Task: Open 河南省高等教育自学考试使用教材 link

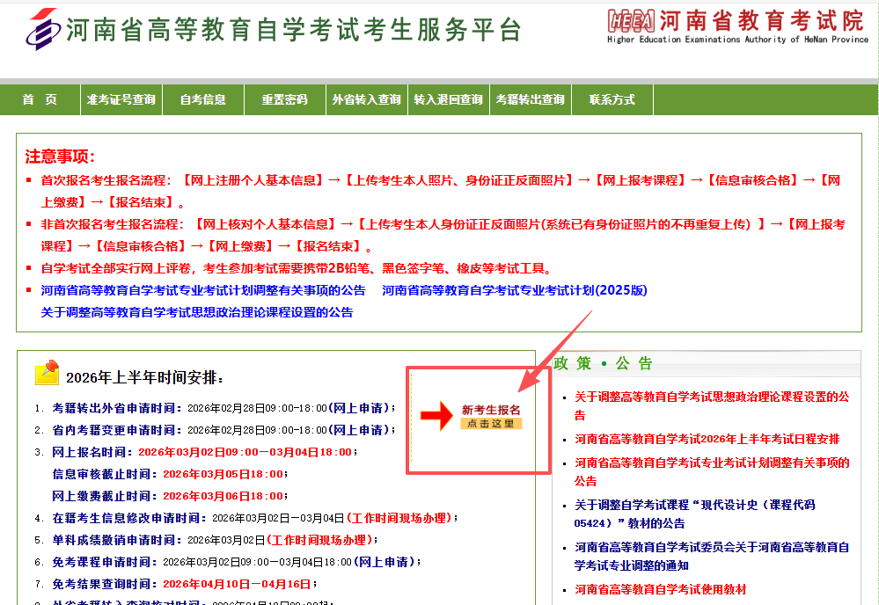Action: coord(661,589)
